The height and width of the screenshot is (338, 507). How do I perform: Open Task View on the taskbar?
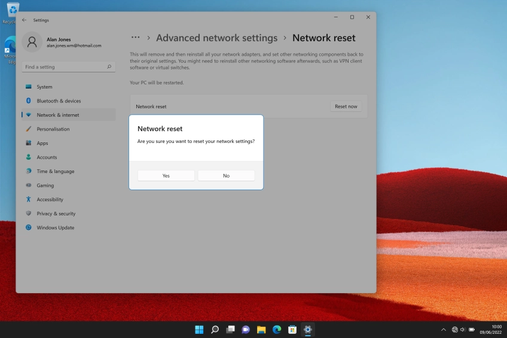230,330
